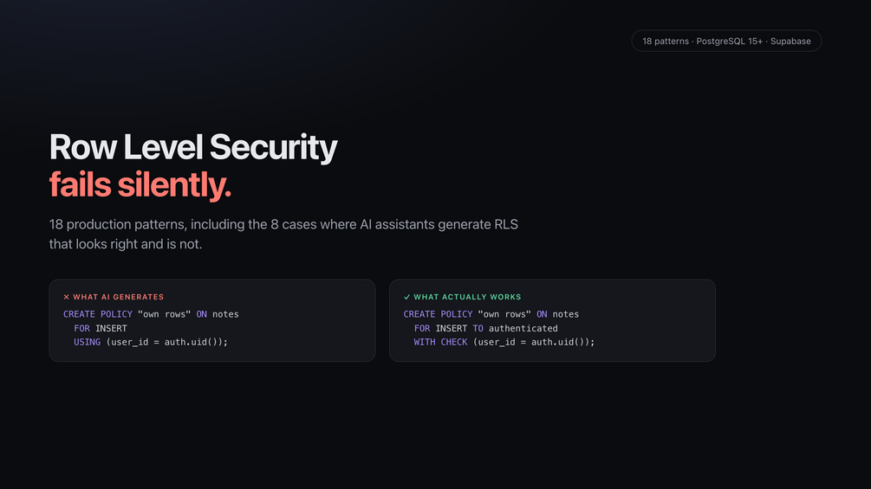Click the 'Row Level Security' headline
Image resolution: width=871 pixels, height=489 pixels.
pyautogui.click(x=193, y=147)
